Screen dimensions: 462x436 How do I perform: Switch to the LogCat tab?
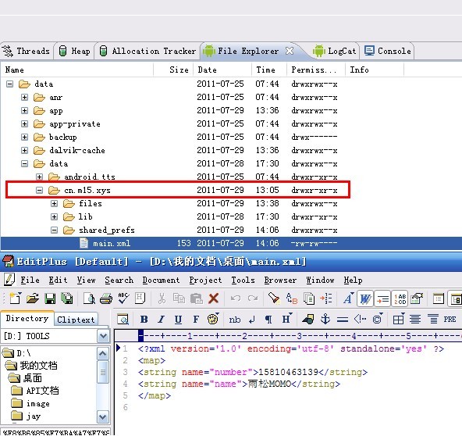click(335, 51)
